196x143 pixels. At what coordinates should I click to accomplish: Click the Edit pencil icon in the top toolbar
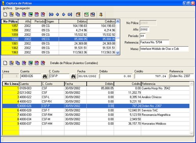[x=11, y=14]
